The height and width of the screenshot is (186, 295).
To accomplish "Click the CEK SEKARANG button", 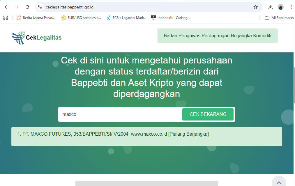I will tap(208, 114).
